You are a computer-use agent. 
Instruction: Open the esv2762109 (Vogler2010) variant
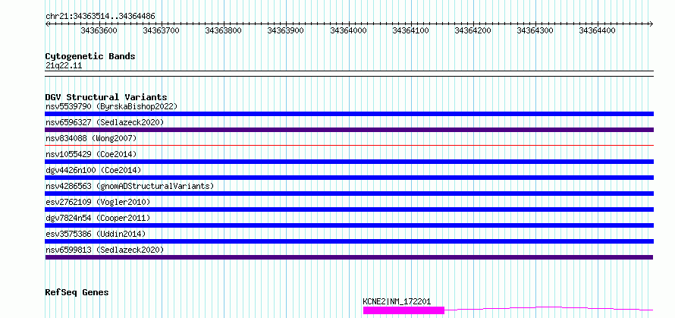[98, 202]
